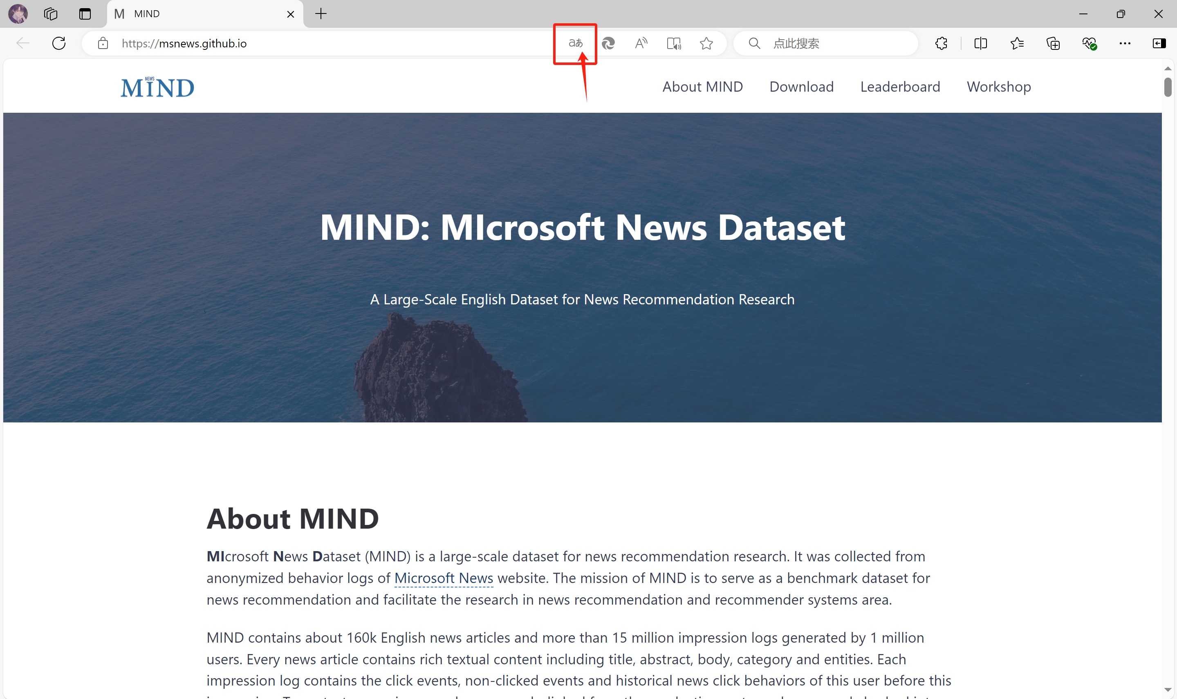1177x699 pixels.
Task: Open browser essentials heart icon
Action: click(1089, 43)
